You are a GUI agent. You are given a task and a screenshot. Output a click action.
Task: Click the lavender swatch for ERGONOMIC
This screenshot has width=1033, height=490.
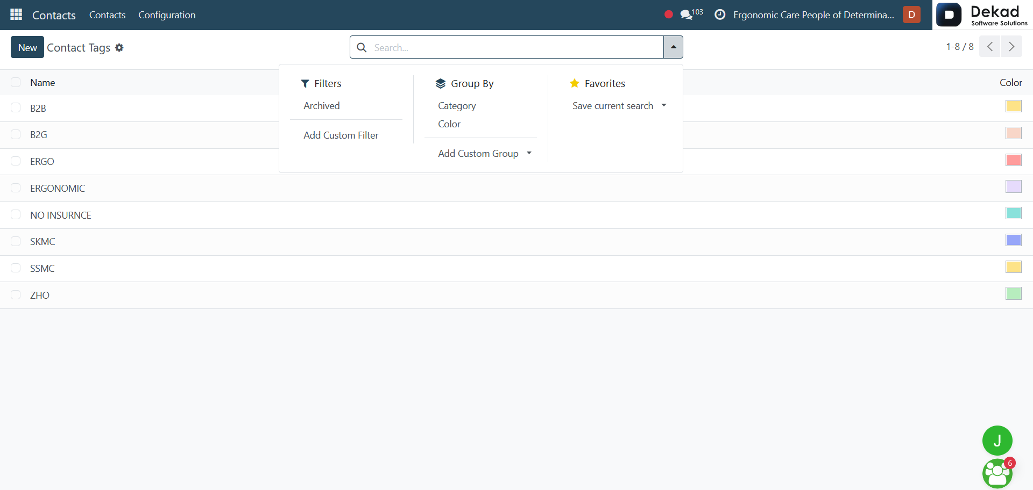[1014, 186]
